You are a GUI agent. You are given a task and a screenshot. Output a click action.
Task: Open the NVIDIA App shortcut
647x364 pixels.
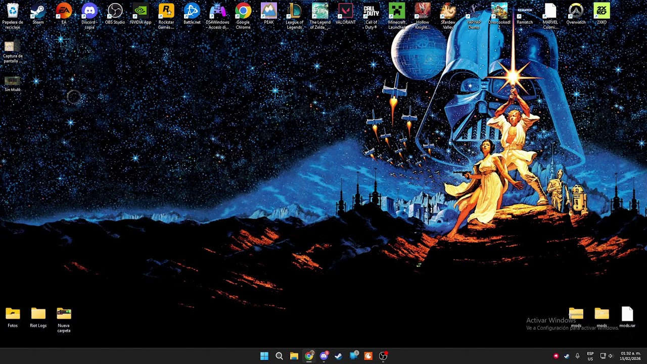(141, 14)
